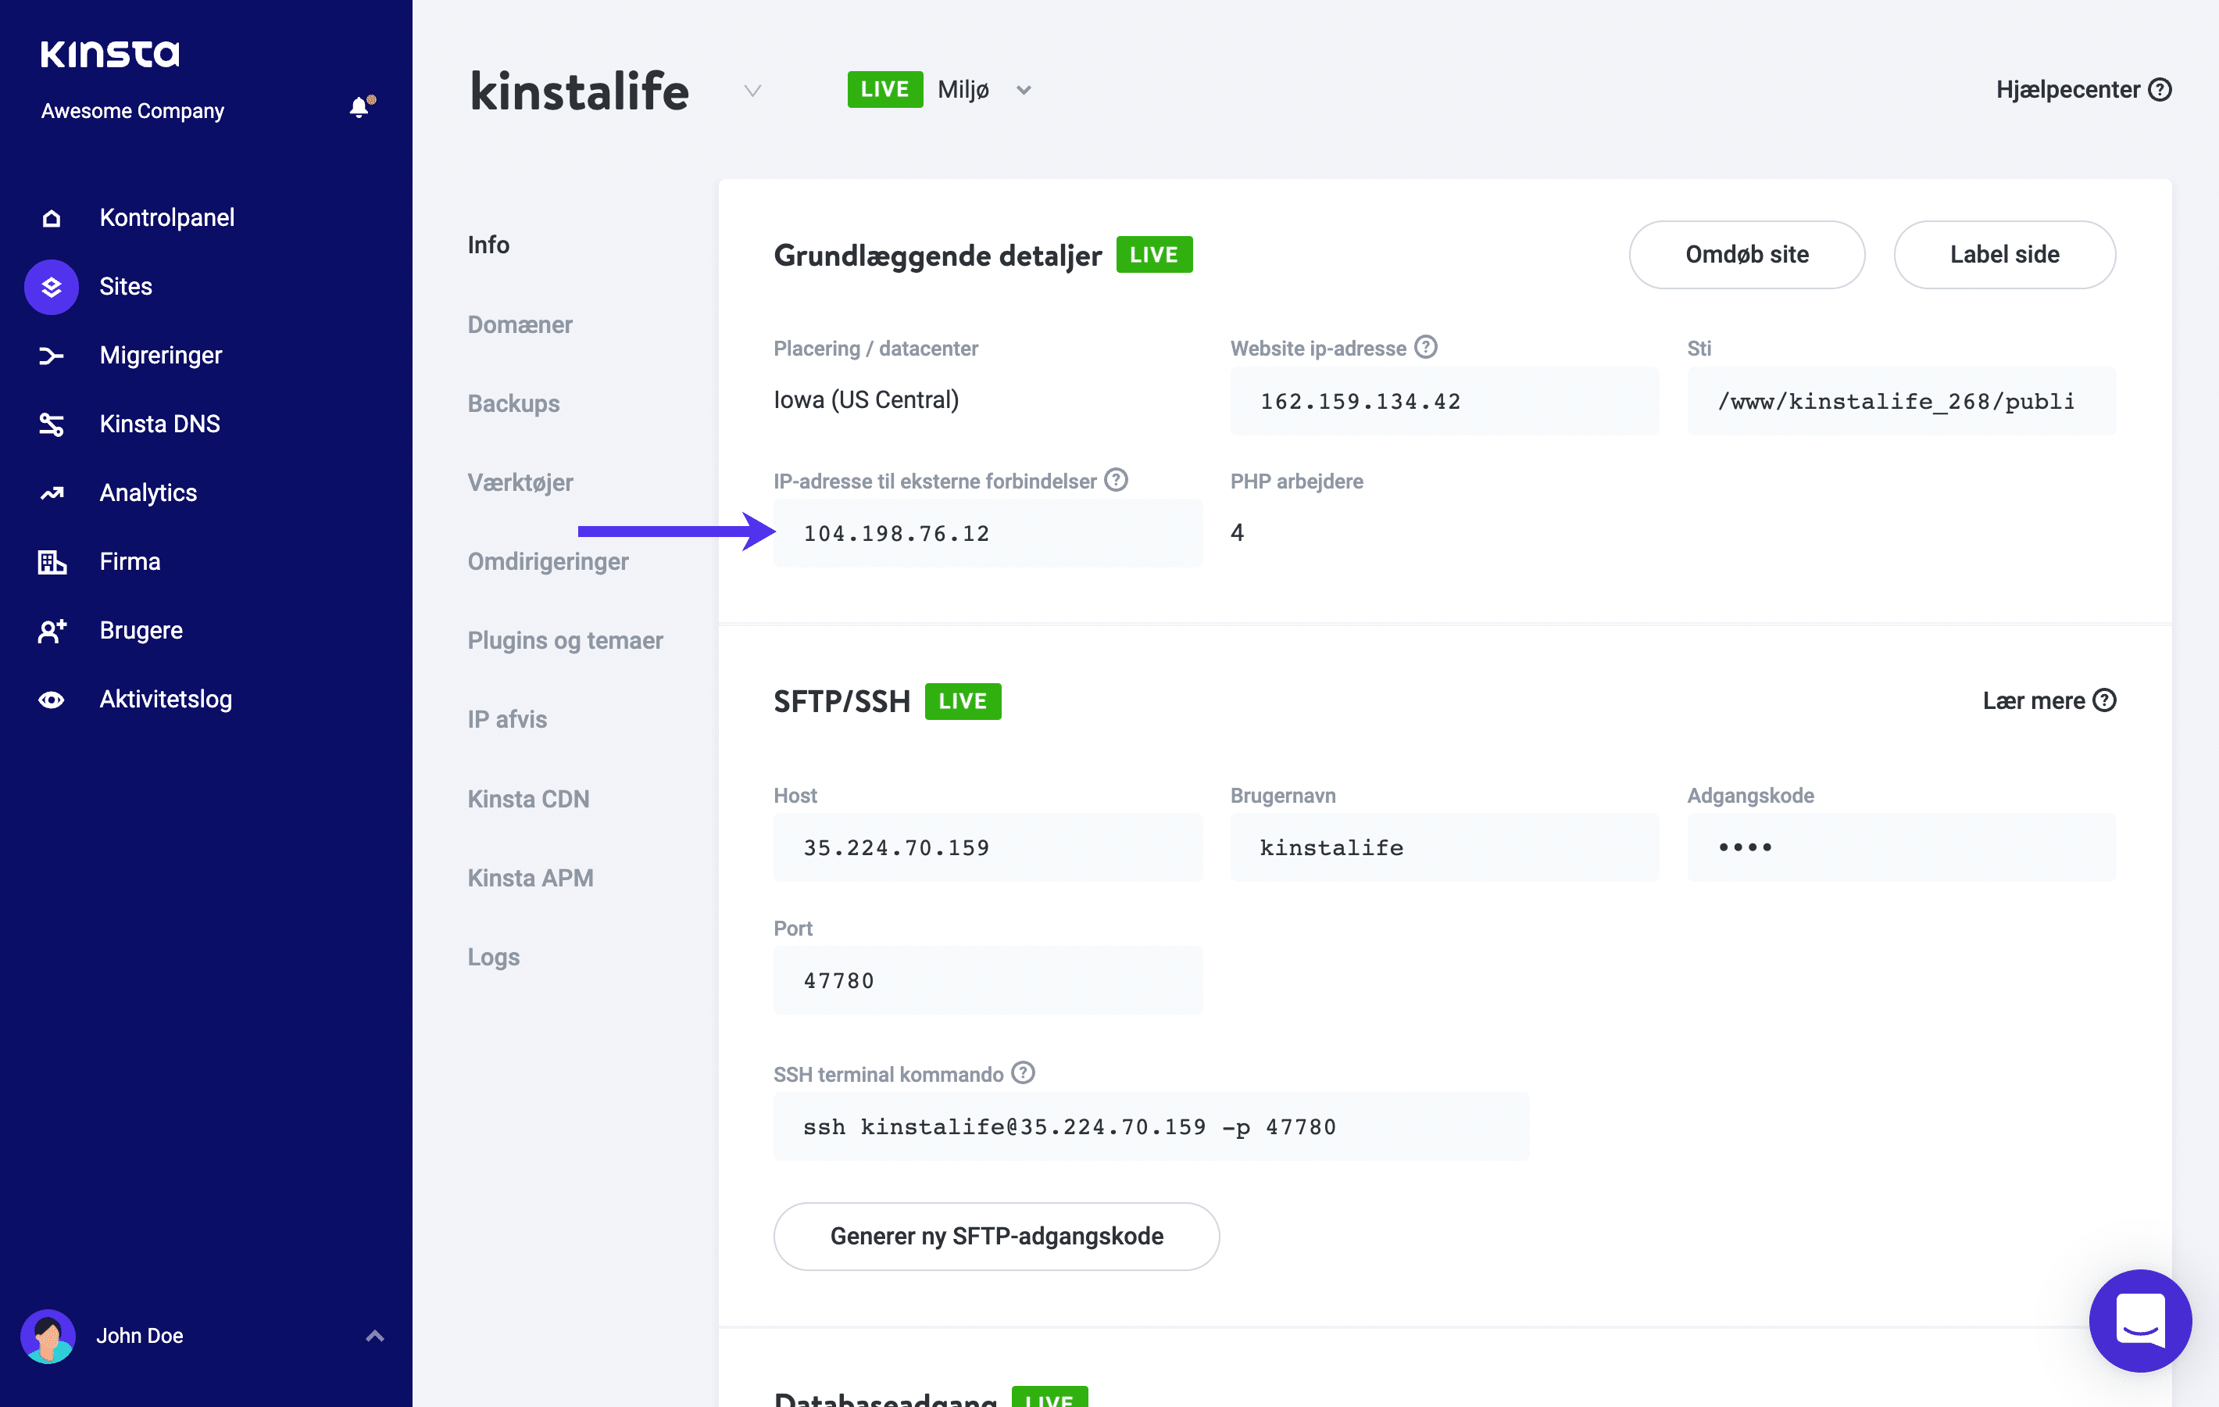Click the Sti path field
The height and width of the screenshot is (1407, 2219).
[x=1901, y=401]
